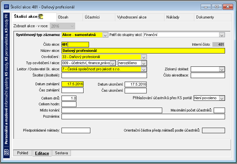
Task: Click the hand icon on Školící akce tab
Action: click(x=40, y=16)
